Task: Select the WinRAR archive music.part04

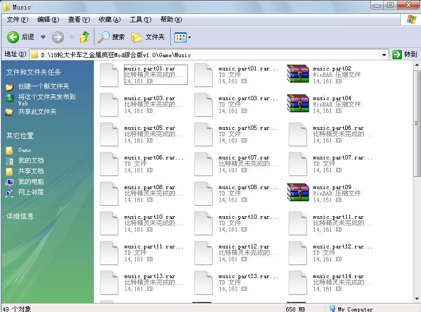Action: tap(297, 104)
